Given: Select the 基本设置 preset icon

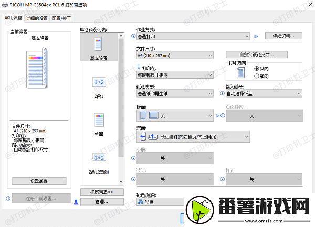Looking at the screenshot, I should [99, 44].
